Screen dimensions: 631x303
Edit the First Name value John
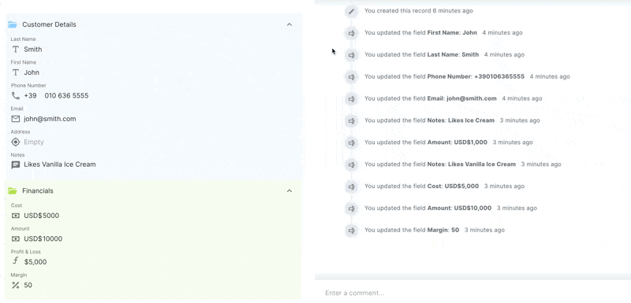tap(32, 72)
